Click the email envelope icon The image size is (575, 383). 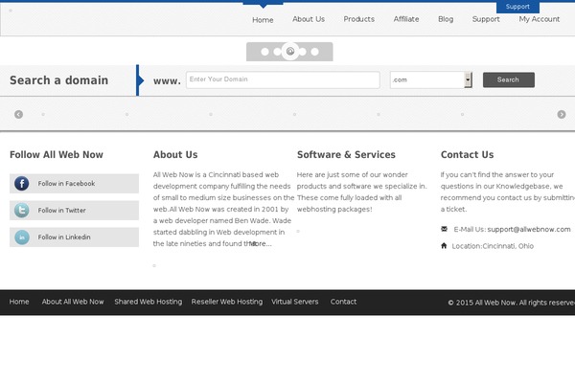(444, 229)
